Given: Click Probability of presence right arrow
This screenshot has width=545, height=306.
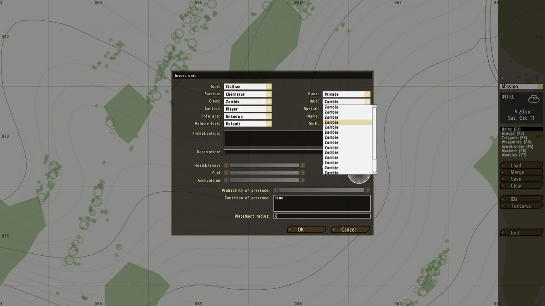Looking at the screenshot, I should 367,190.
